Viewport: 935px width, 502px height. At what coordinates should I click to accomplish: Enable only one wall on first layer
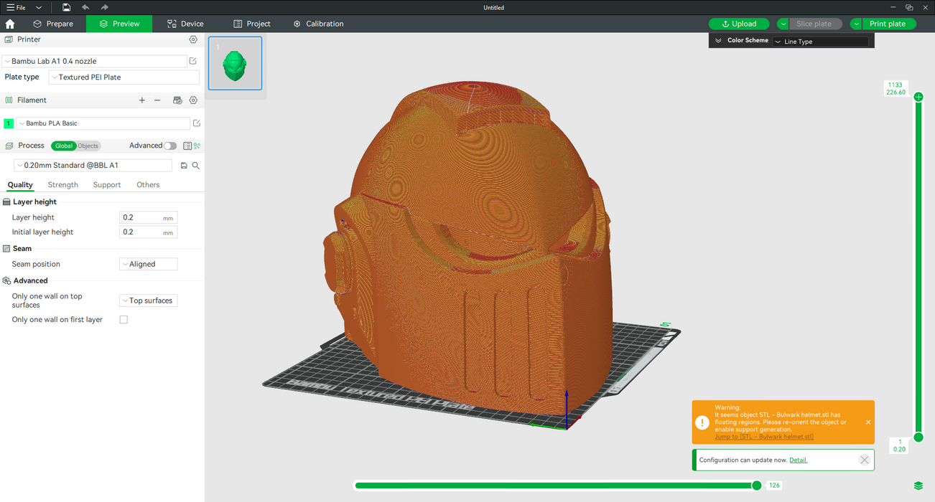(124, 320)
